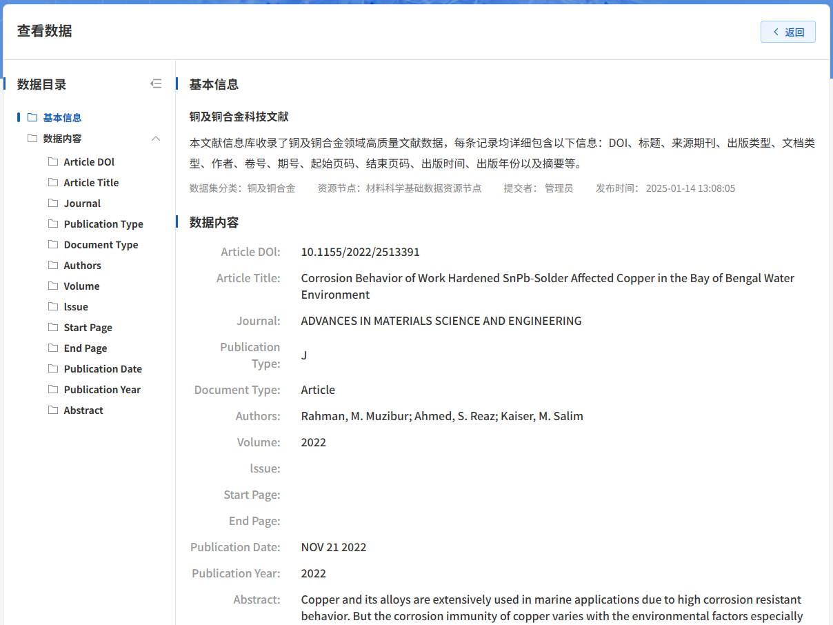Click folder icon next to Article DOI
833x625 pixels.
click(53, 162)
